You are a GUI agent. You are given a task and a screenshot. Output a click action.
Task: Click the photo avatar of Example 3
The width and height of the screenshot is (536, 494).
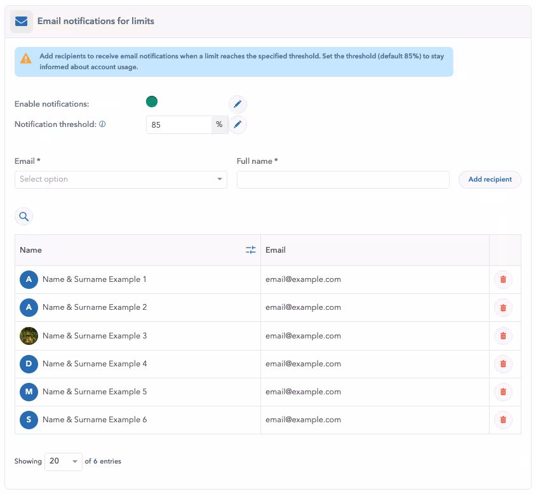29,336
